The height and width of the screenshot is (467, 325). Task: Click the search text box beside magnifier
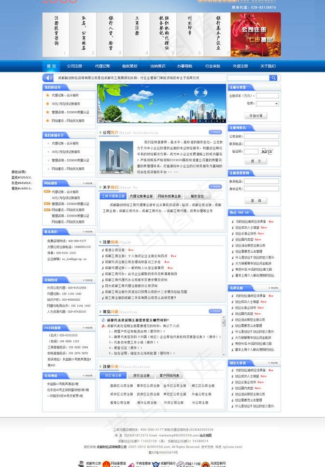[248, 78]
